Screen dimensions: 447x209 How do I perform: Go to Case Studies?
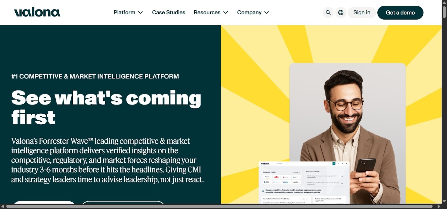[x=168, y=12]
